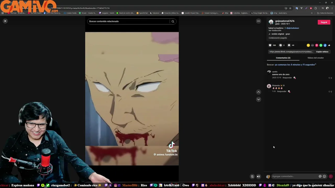The image size is (335, 188).
Task: Open Chrome profile avatar icon
Action: coord(327,8)
